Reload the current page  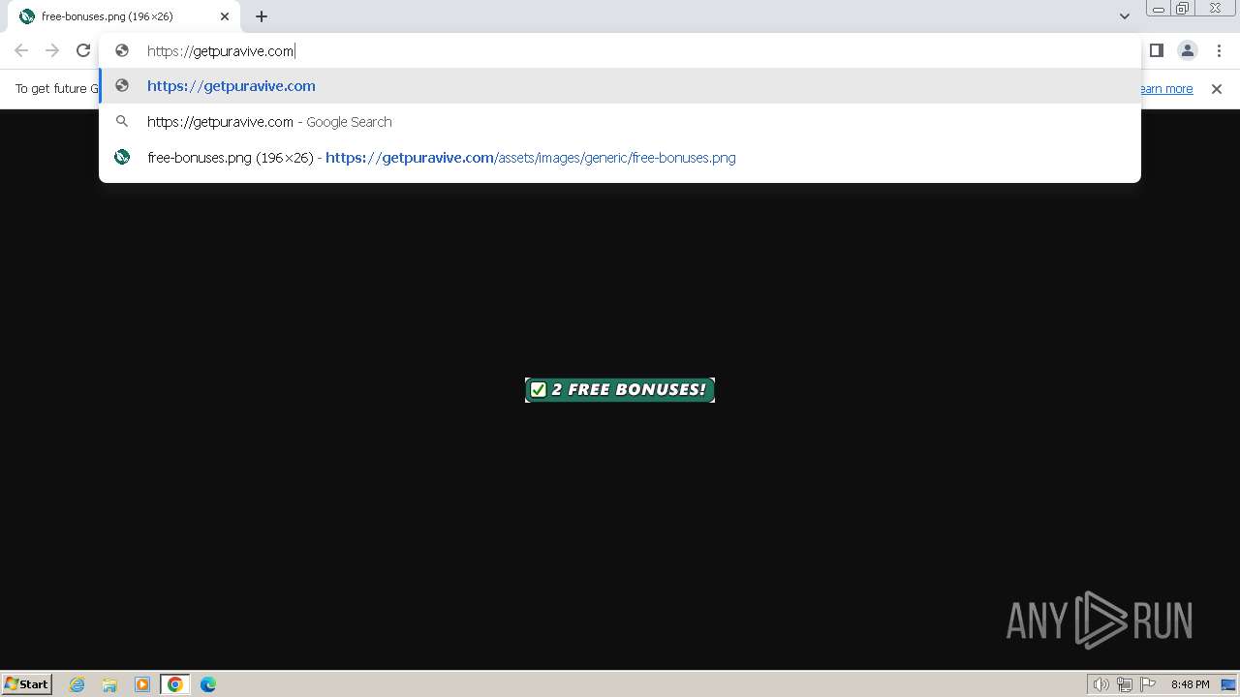click(83, 50)
